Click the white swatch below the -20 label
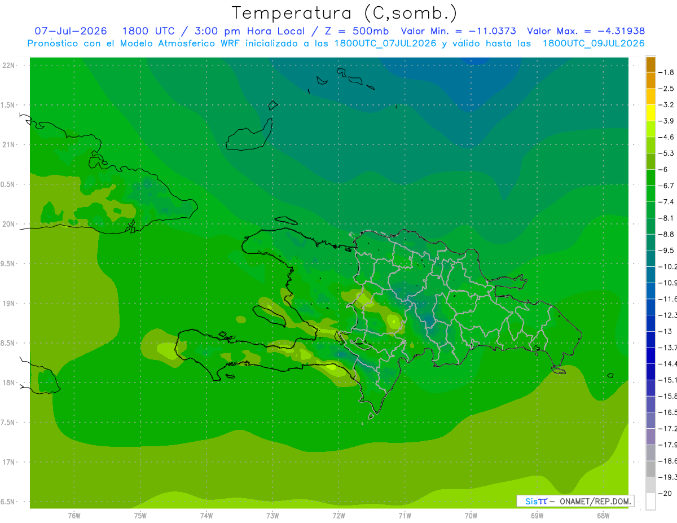 tap(650, 502)
